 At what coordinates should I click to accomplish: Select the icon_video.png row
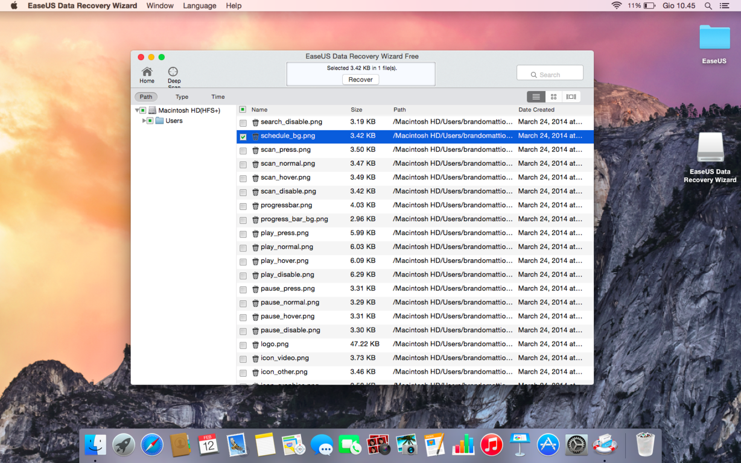pyautogui.click(x=415, y=358)
